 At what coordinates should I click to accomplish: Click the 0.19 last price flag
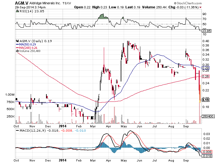click(205, 100)
